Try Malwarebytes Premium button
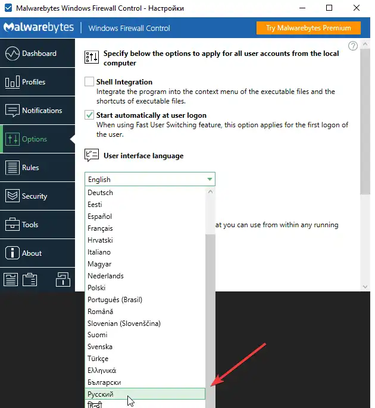This screenshot has height=408, width=375. tap(308, 28)
